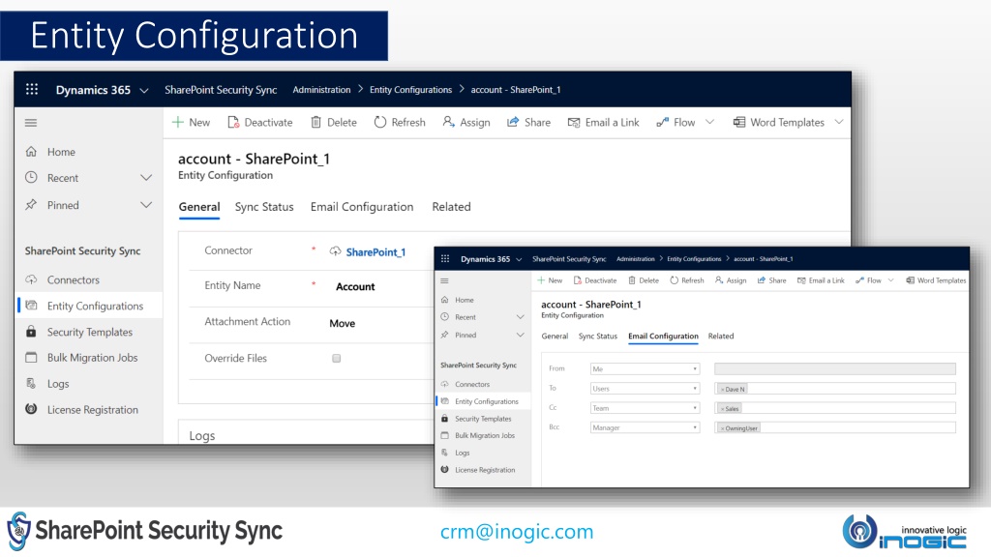The image size is (991, 557).
Task: Expand the Recent section chevron in the back window
Action: (146, 178)
